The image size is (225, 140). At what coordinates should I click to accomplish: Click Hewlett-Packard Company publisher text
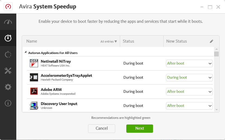click(x=57, y=80)
